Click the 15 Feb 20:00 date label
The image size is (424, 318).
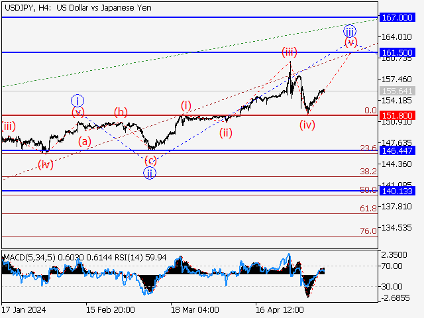pos(111,309)
